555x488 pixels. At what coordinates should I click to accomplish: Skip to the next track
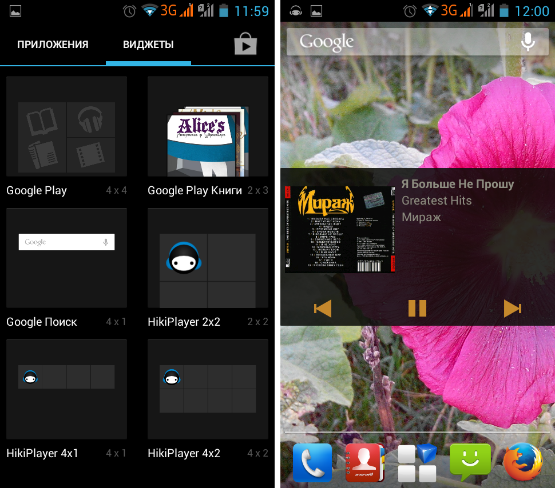pos(513,309)
